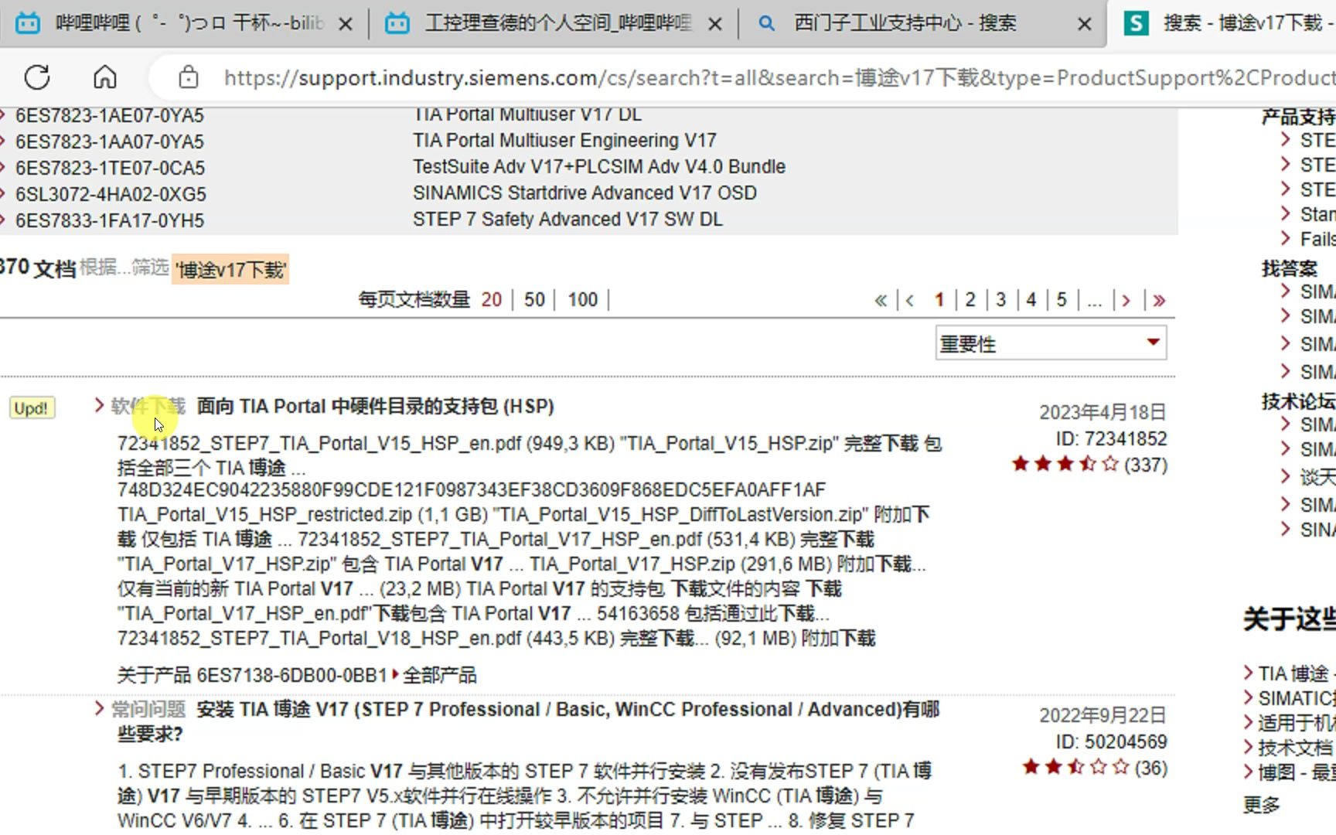Screen dimensions: 1336x835
Task: Reload the page with the refresh icon
Action: [x=37, y=77]
